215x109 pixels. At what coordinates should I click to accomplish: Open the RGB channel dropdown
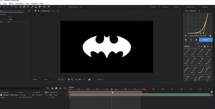[17, 19]
